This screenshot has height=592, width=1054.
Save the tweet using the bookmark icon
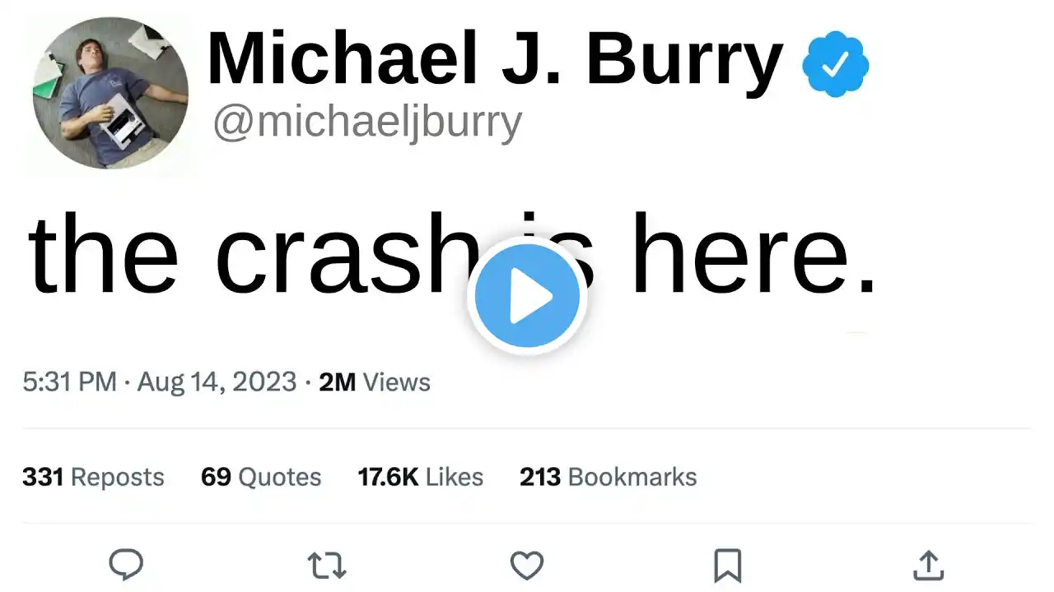[728, 566]
